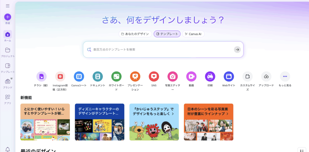The image size is (309, 152).
Task: Open the プレゼンテーション shortcut icon
Action: coord(135,77)
